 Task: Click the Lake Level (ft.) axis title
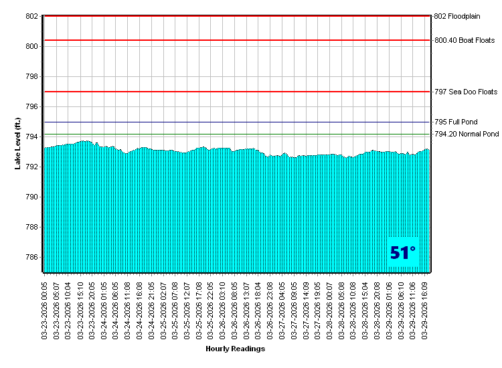tap(18, 143)
